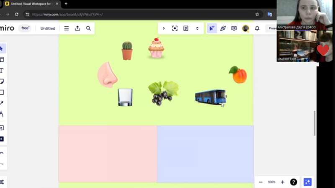This screenshot has width=335, height=188.
Task: Click the Present button
Action: point(272,28)
